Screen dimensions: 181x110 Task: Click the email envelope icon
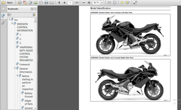[x=52, y=2]
